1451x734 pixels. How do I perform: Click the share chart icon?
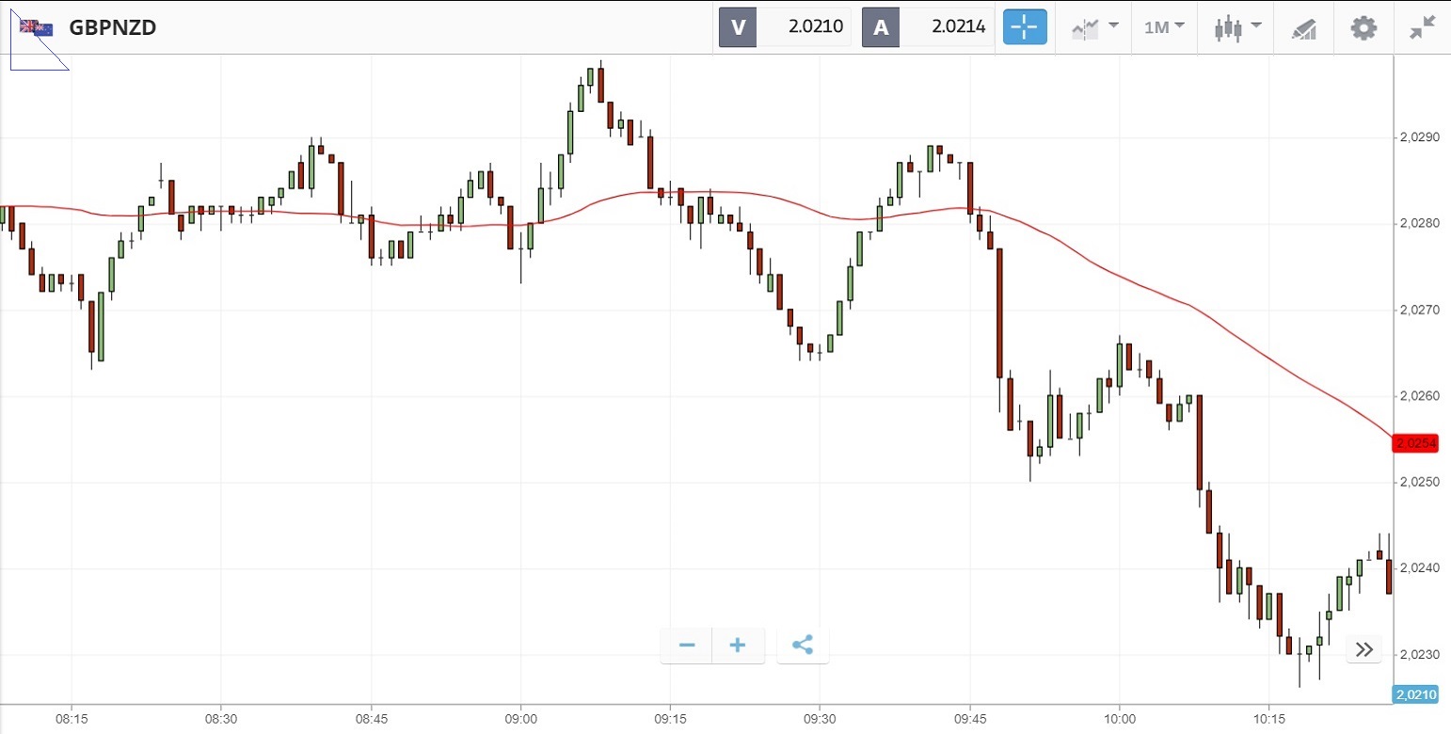tap(803, 646)
